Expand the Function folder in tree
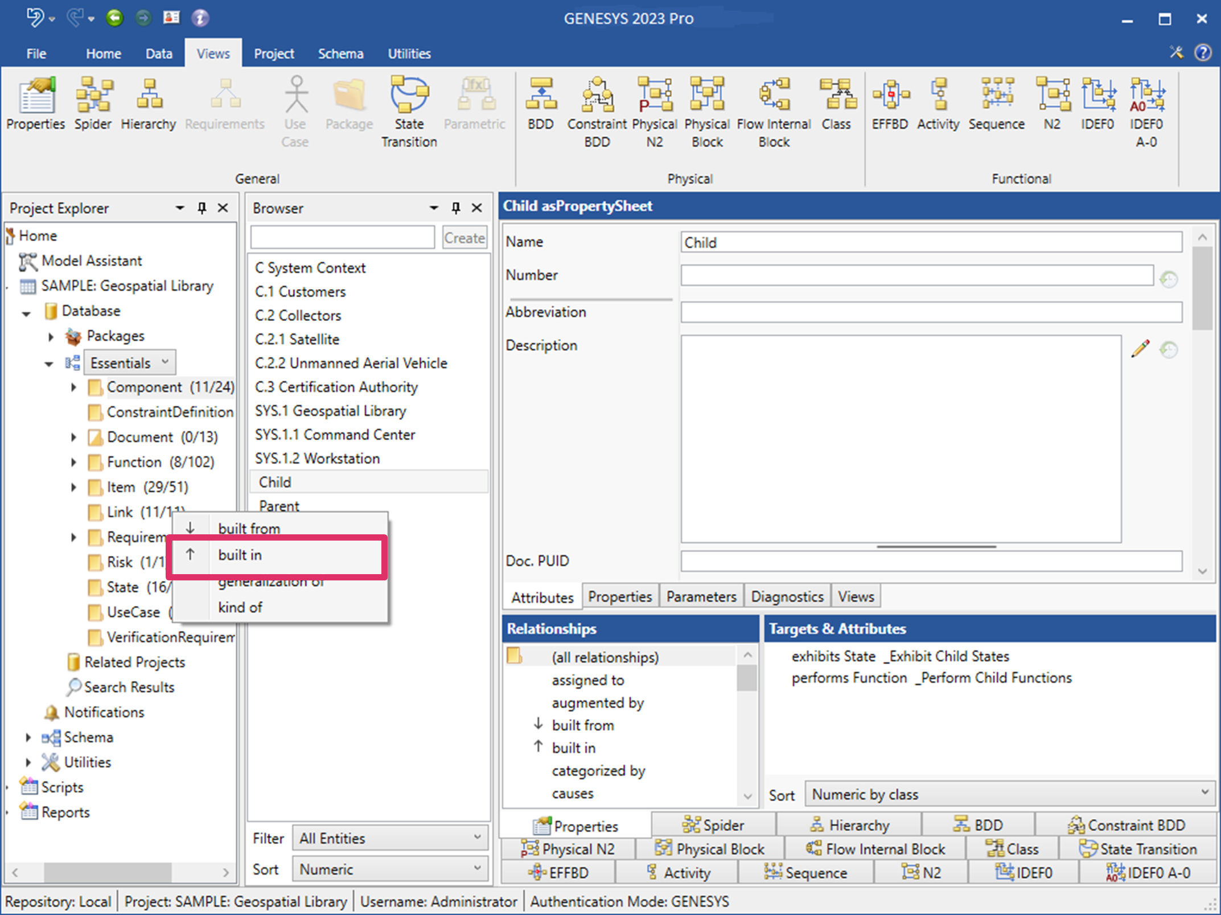The image size is (1221, 915). 73,462
